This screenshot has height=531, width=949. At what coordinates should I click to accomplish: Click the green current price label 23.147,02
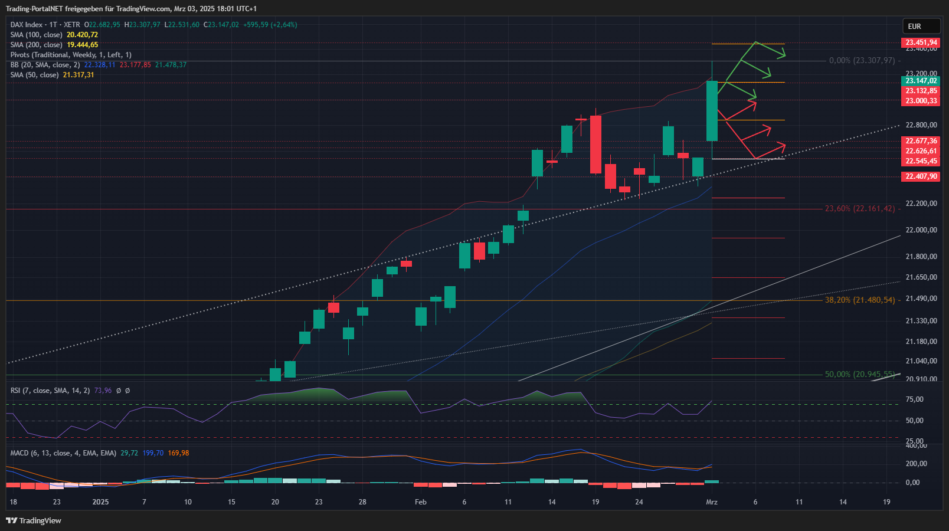[x=921, y=81]
